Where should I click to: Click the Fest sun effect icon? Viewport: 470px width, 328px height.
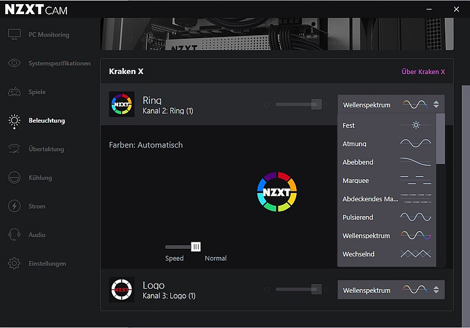(416, 125)
